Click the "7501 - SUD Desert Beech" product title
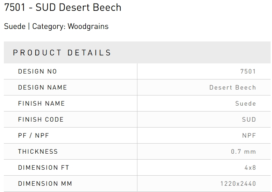Image resolution: width=272 pixels, height=192 pixels. pyautogui.click(x=63, y=8)
